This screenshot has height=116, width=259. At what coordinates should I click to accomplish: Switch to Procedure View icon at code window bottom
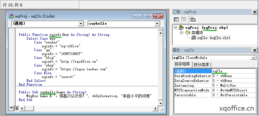11,108
